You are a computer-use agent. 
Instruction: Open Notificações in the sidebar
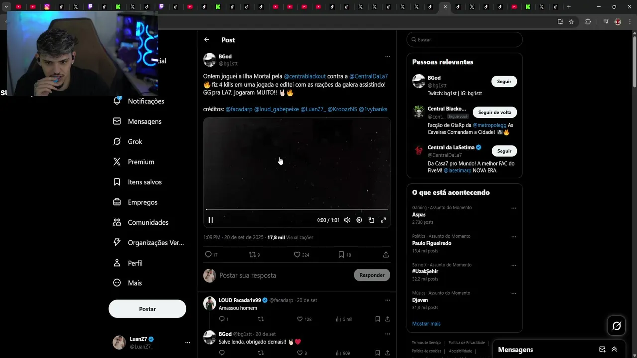139,101
